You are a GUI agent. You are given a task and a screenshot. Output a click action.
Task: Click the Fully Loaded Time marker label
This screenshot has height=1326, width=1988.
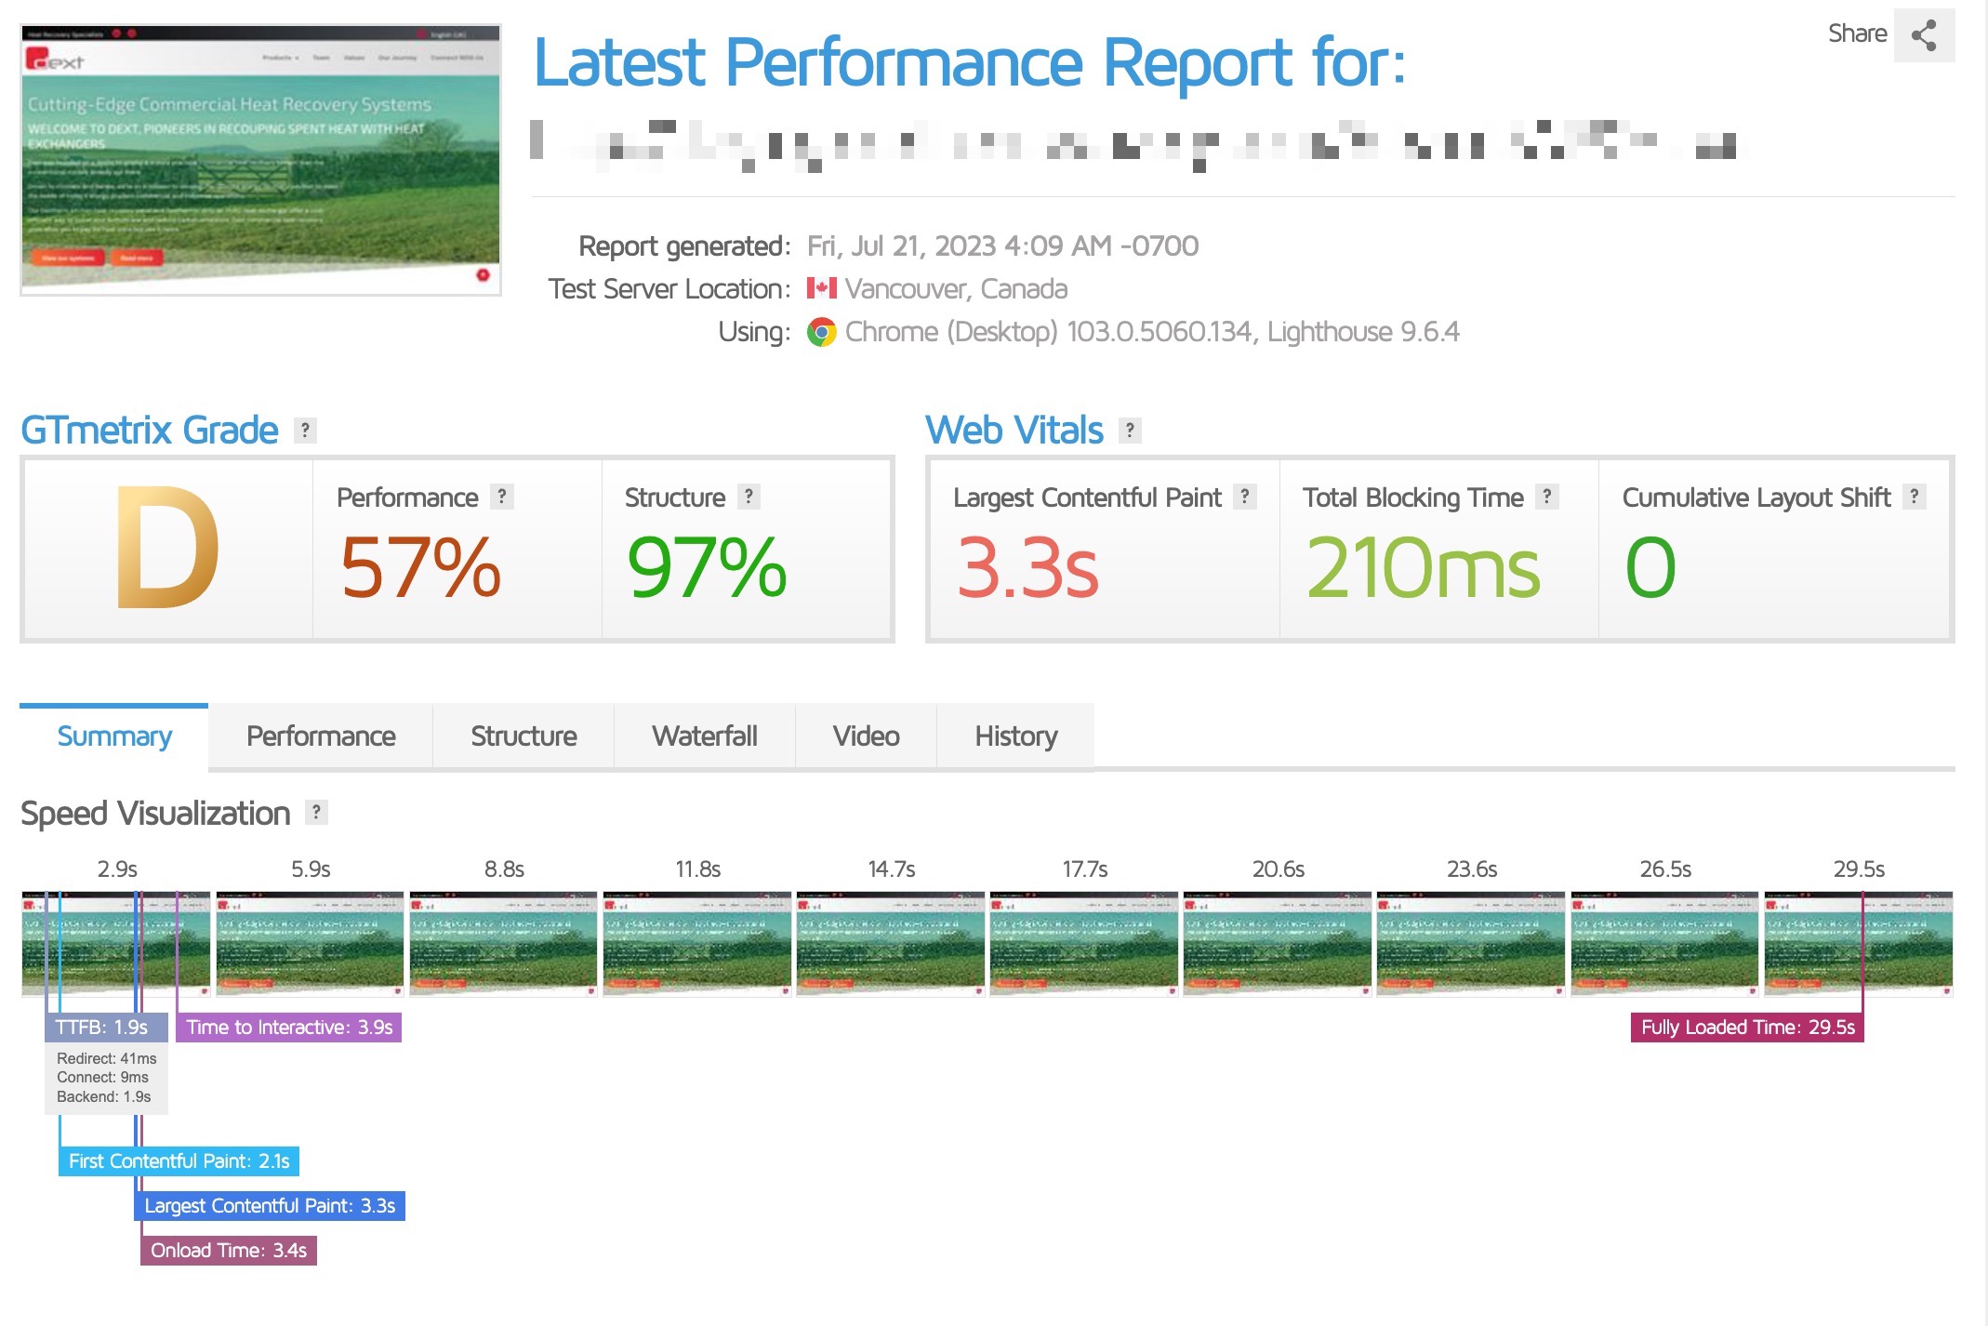(x=1747, y=1028)
